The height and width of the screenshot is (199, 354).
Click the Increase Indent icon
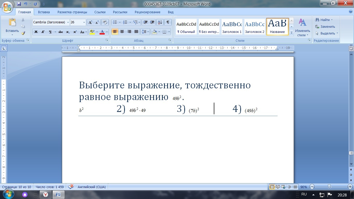152,22
